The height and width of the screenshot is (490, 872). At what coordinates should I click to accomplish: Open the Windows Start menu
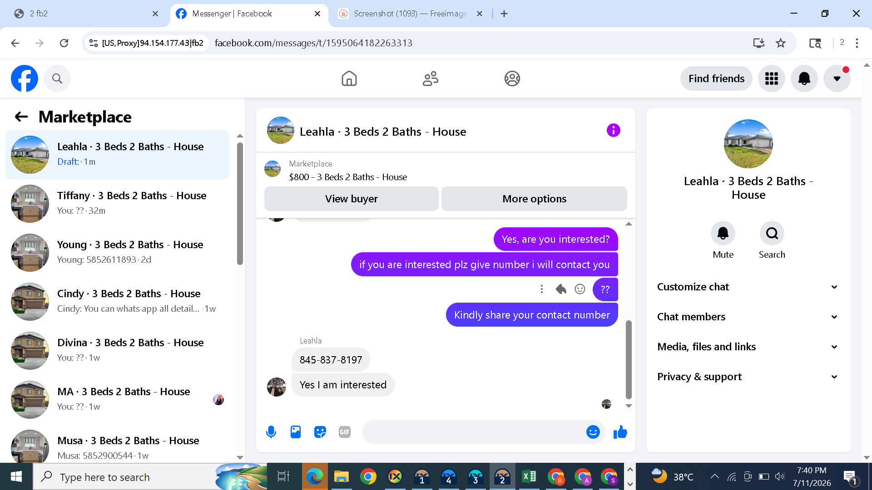(16, 477)
